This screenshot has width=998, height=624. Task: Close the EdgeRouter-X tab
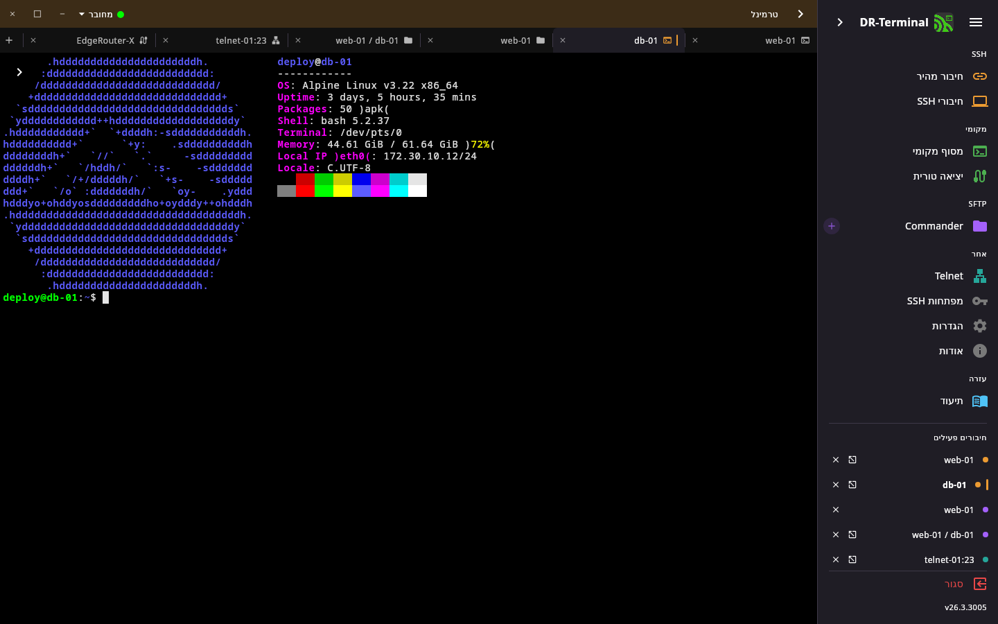(x=33, y=40)
